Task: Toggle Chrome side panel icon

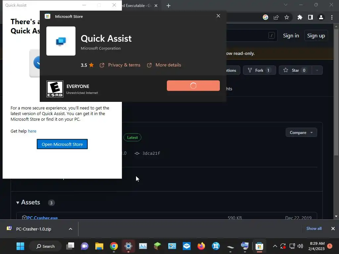Action: coord(311,17)
